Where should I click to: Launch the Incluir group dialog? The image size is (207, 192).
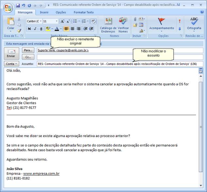[x=145, y=35]
